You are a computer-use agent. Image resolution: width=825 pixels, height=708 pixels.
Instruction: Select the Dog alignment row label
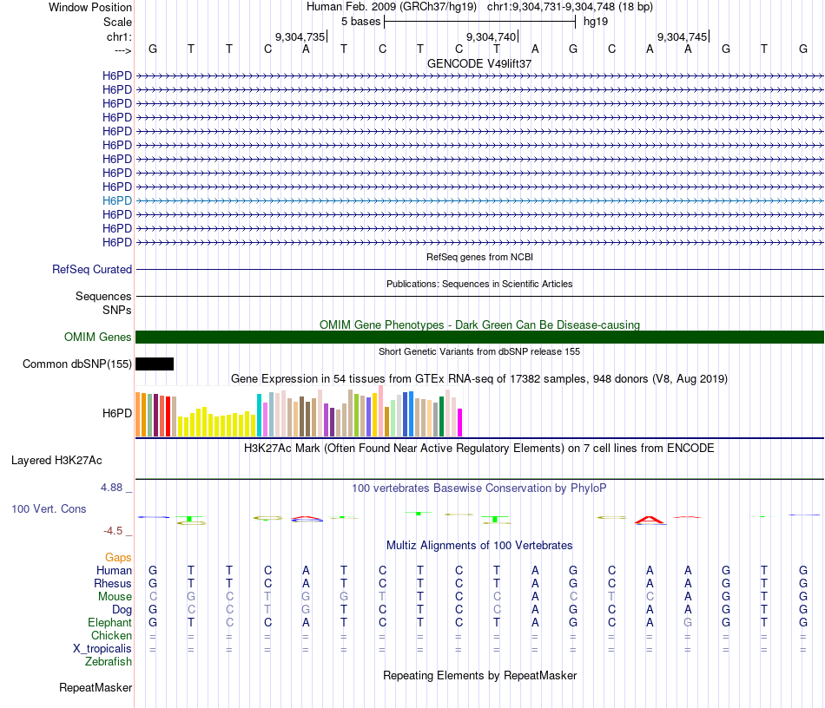pos(122,610)
